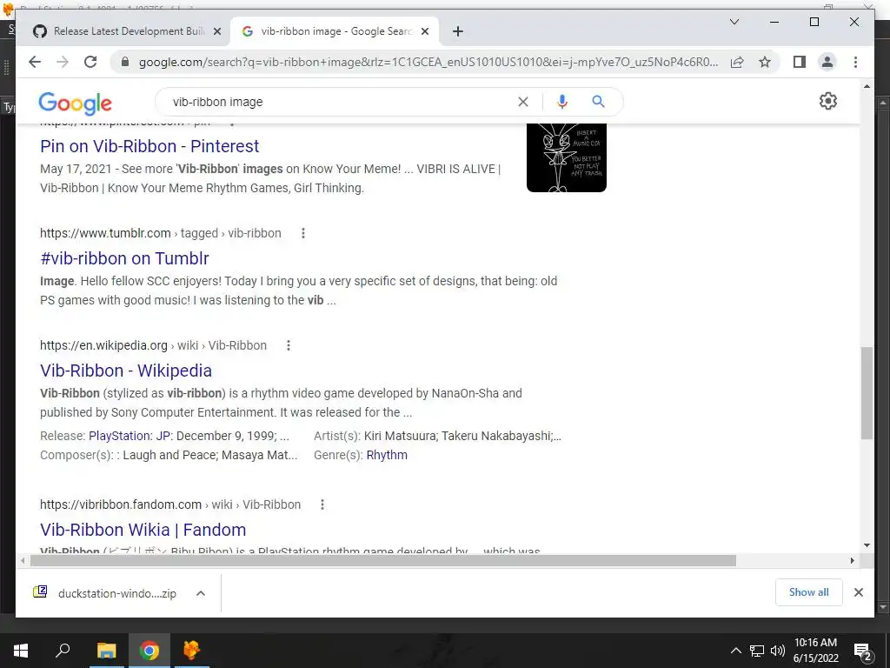The image size is (890, 668).
Task: Open the Vib-Ribbon - Wikipedia result
Action: (x=126, y=371)
